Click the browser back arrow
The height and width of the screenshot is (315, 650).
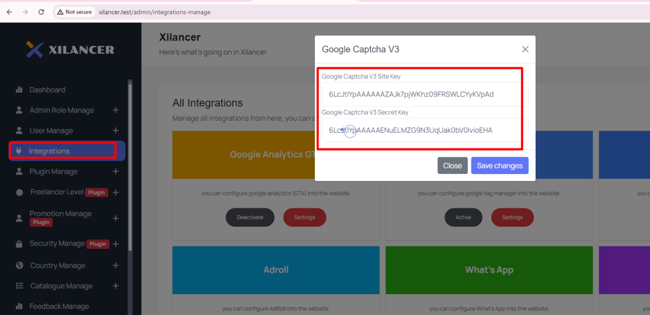click(9, 12)
